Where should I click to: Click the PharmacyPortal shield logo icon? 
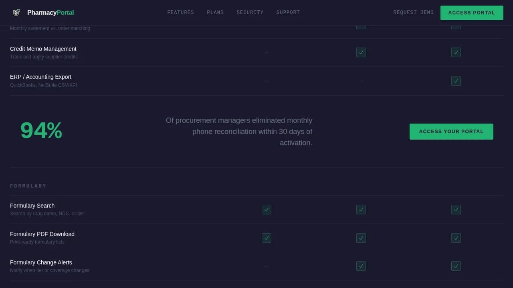click(16, 12)
